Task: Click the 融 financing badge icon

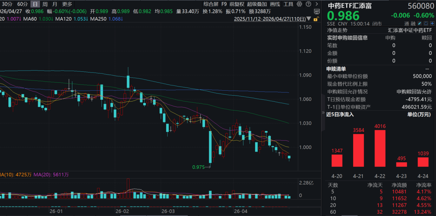Action: (413, 23)
